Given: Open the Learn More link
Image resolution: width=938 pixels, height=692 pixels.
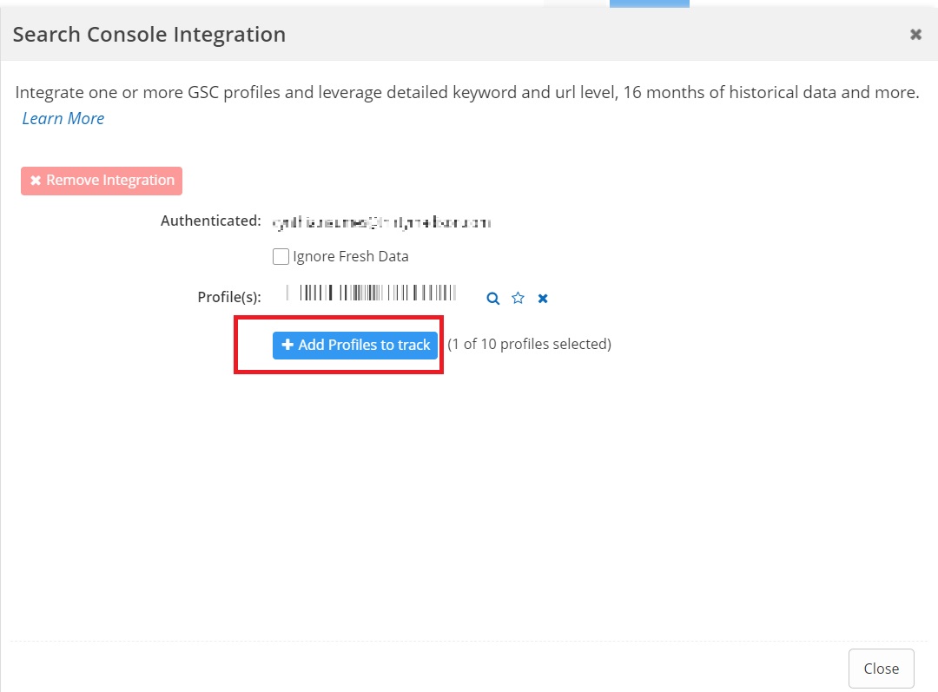Looking at the screenshot, I should click(x=63, y=119).
